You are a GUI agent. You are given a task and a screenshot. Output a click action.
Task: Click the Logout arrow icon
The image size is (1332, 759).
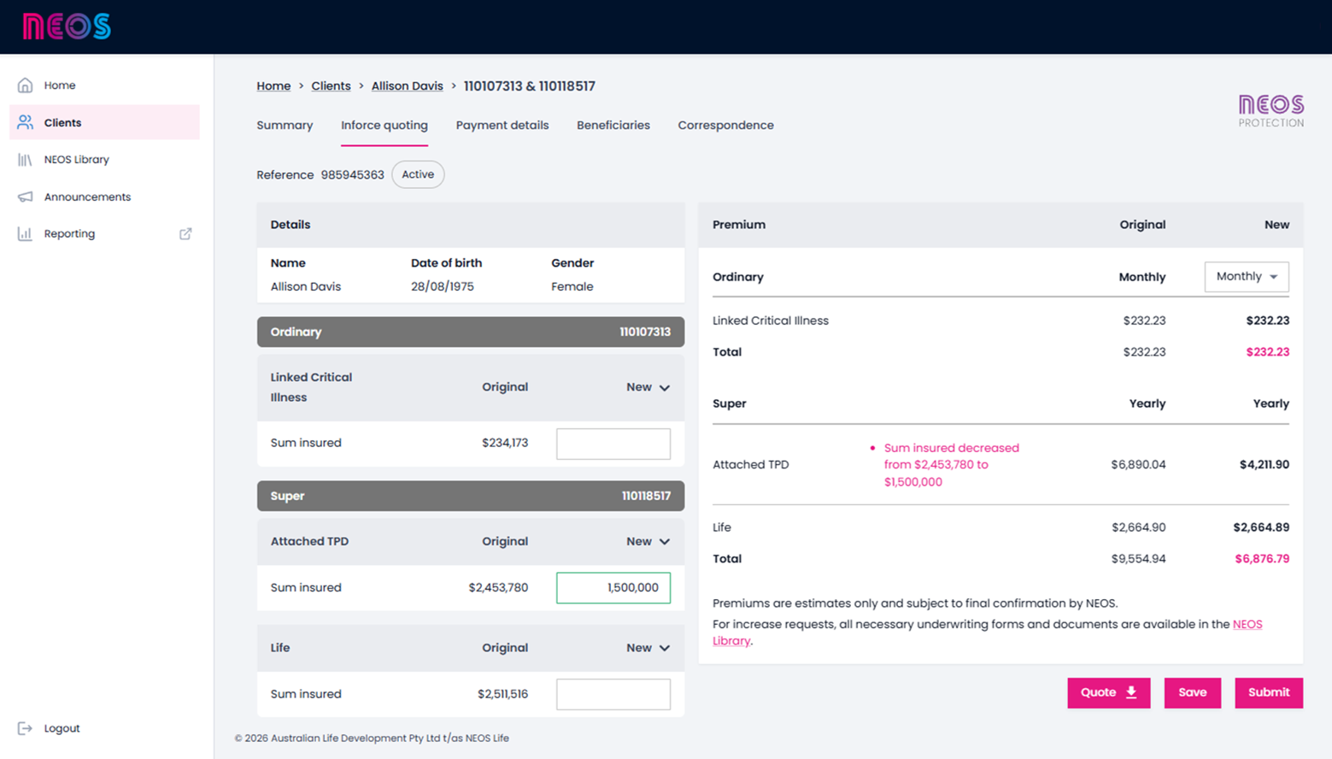pyautogui.click(x=26, y=728)
